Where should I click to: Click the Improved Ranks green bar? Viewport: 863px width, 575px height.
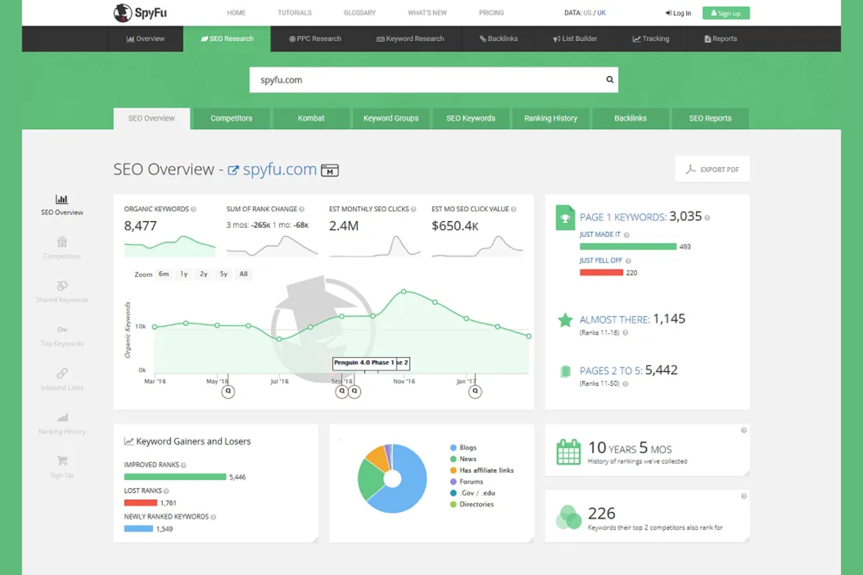tap(174, 477)
